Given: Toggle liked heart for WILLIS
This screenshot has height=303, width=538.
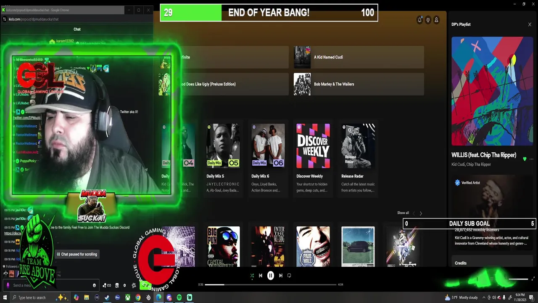Looking at the screenshot, I should point(525,159).
